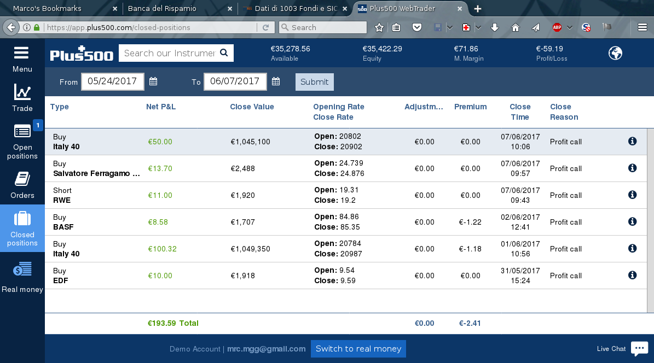Click the globe language icon
Viewport: 654px width, 363px height.
click(x=615, y=53)
